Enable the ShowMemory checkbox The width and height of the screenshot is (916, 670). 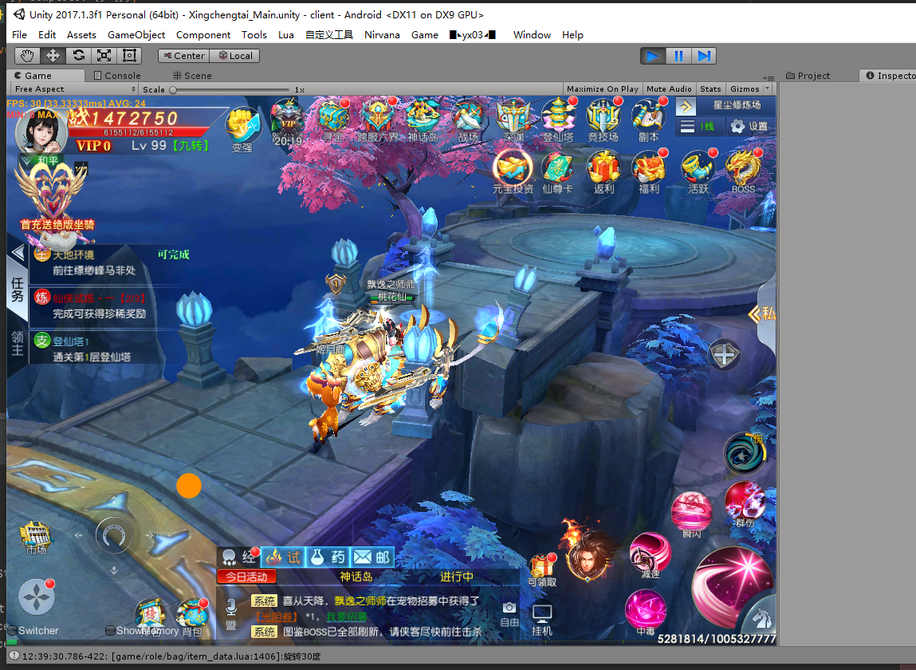point(111,631)
